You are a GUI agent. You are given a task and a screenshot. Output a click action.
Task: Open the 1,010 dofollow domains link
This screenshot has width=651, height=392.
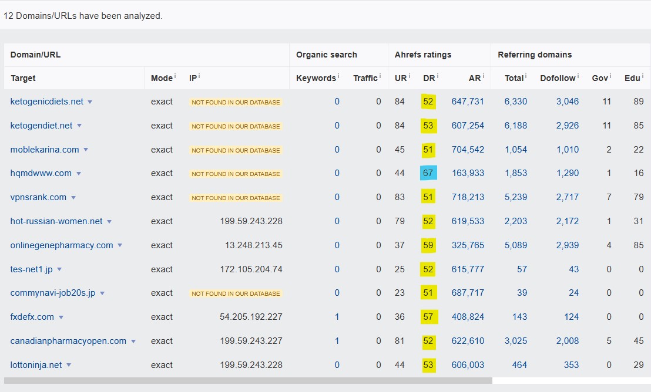click(568, 150)
